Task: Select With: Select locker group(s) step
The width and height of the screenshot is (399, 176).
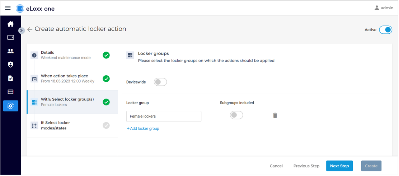Action: point(72,102)
